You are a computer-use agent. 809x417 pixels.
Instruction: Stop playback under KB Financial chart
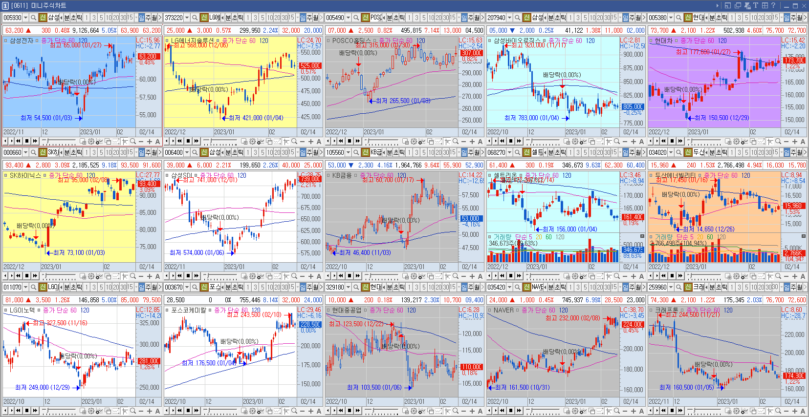pos(350,276)
